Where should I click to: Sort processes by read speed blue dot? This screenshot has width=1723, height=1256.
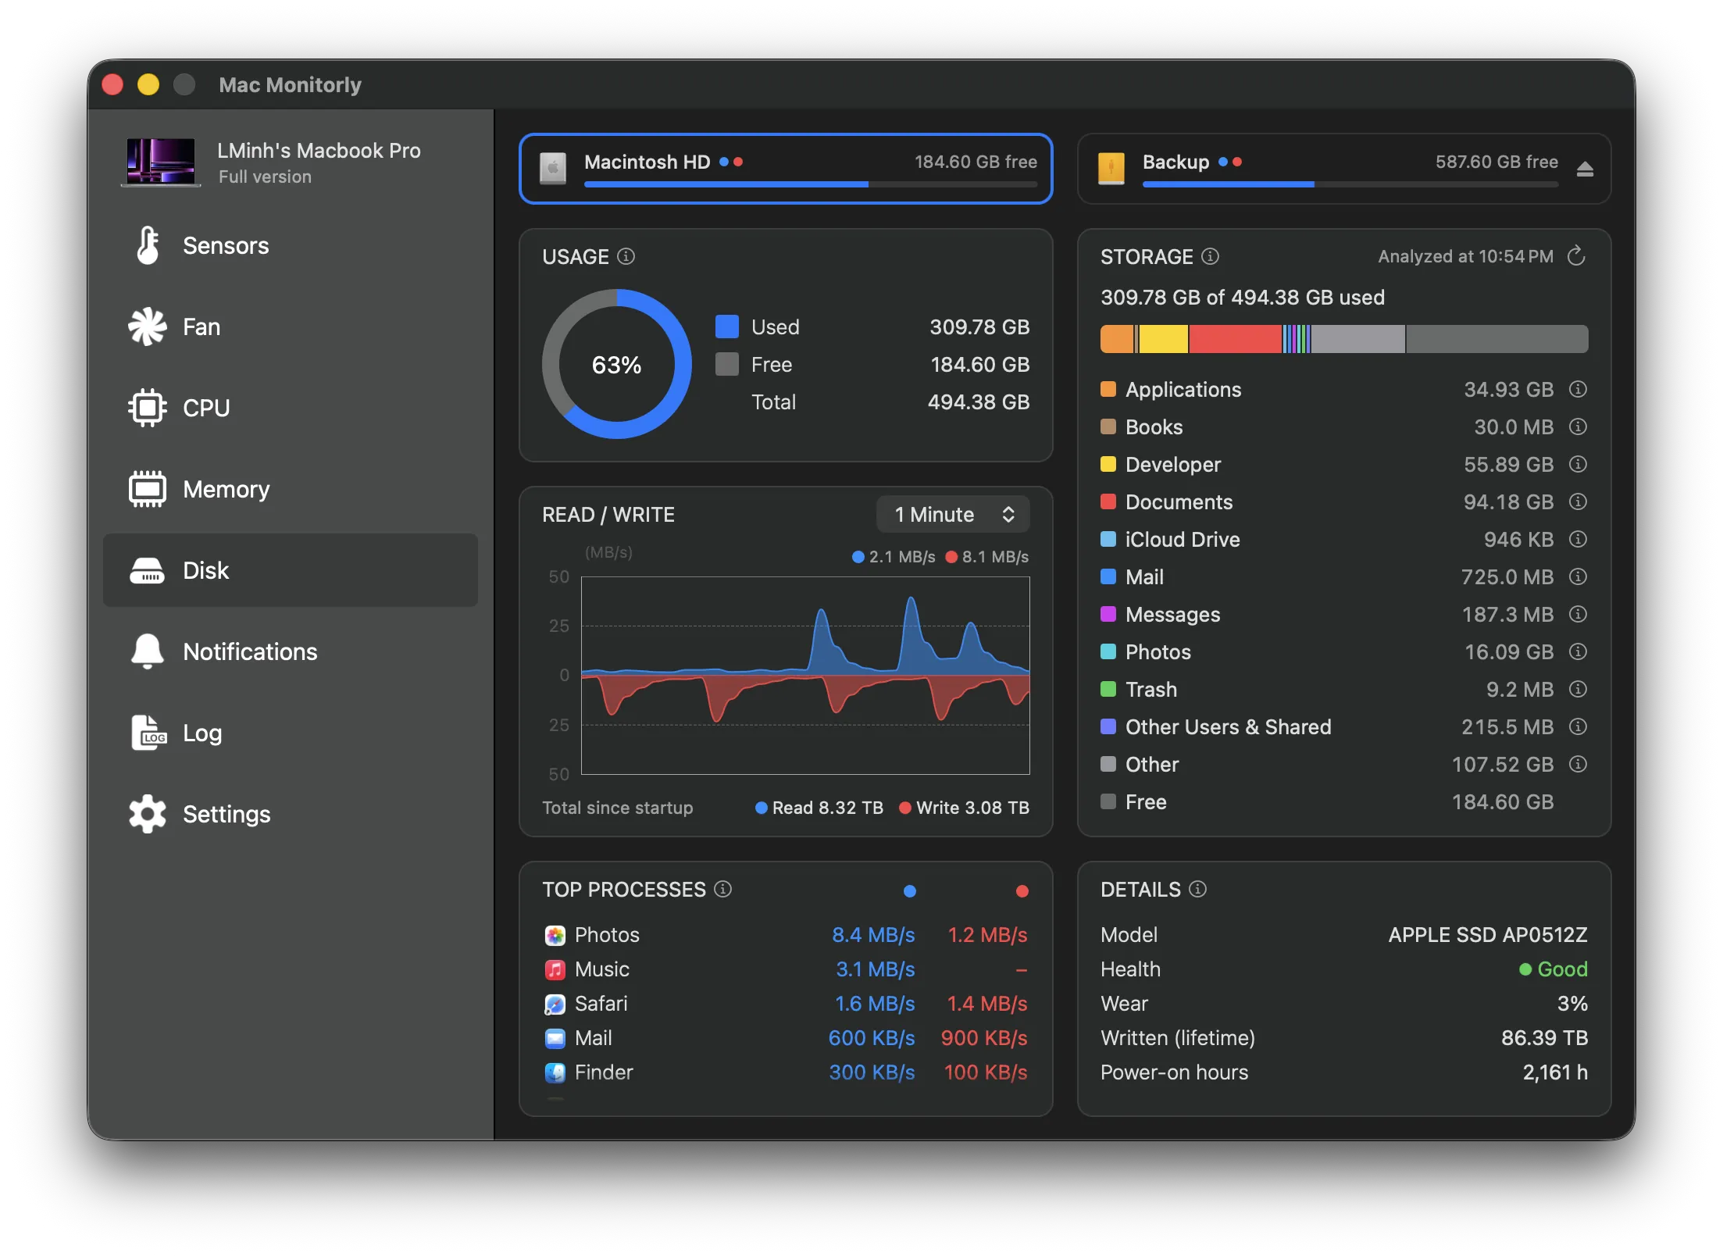point(909,890)
